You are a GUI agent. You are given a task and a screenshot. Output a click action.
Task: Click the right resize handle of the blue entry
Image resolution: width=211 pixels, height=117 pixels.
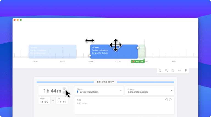138,48
